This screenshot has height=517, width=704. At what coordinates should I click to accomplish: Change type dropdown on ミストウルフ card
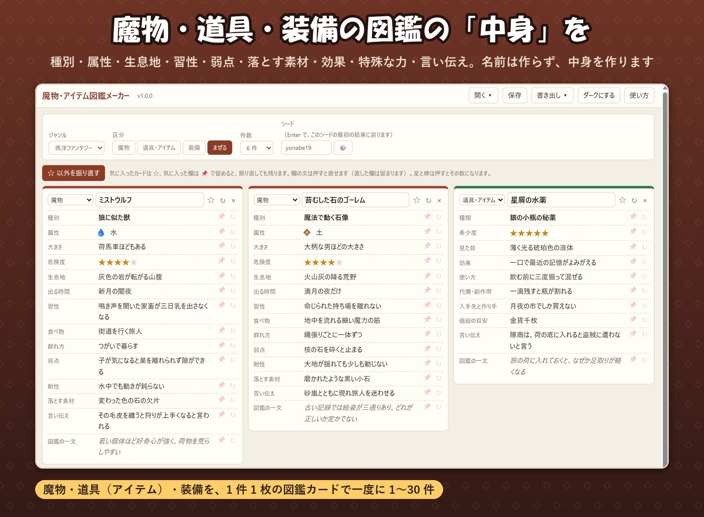coord(70,200)
